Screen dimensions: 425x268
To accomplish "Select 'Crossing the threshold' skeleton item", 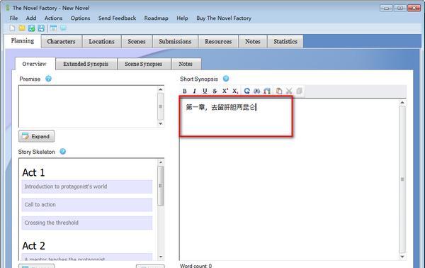I will click(x=86, y=223).
